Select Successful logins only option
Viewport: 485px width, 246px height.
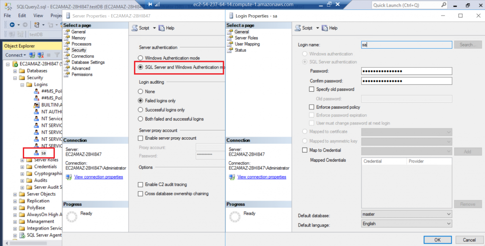140,110
